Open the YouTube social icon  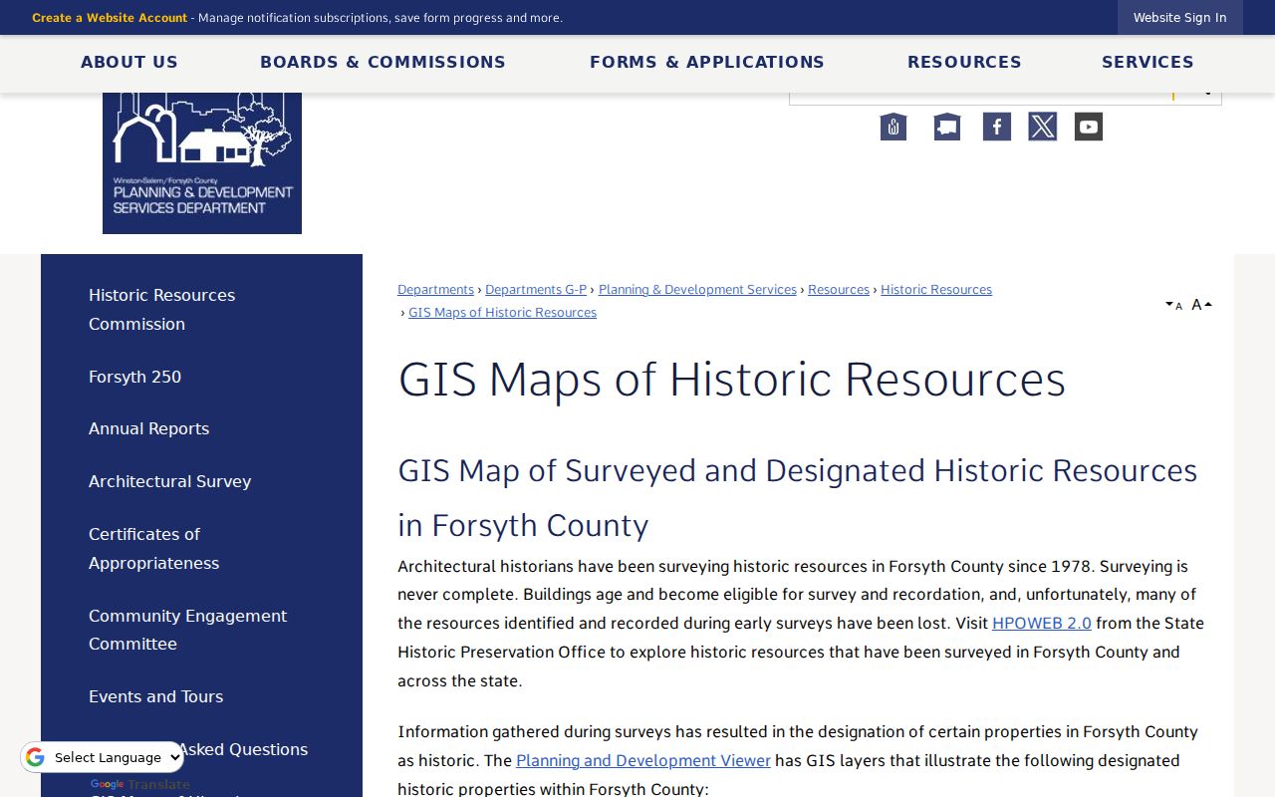[x=1088, y=127]
